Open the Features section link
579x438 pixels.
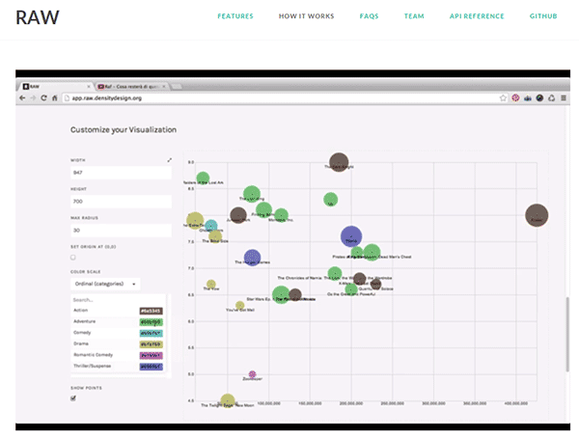(235, 16)
